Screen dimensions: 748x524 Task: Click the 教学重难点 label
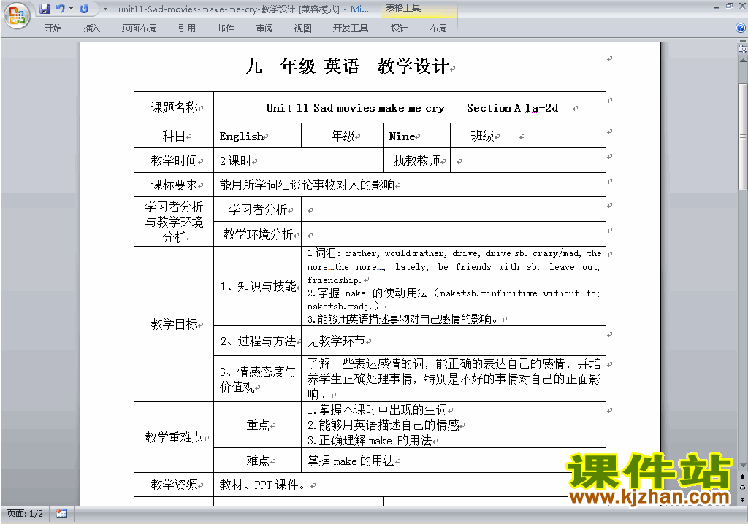174,437
